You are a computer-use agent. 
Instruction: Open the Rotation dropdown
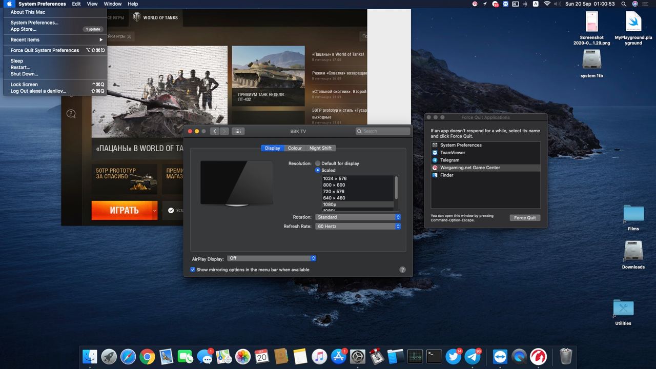pyautogui.click(x=358, y=217)
